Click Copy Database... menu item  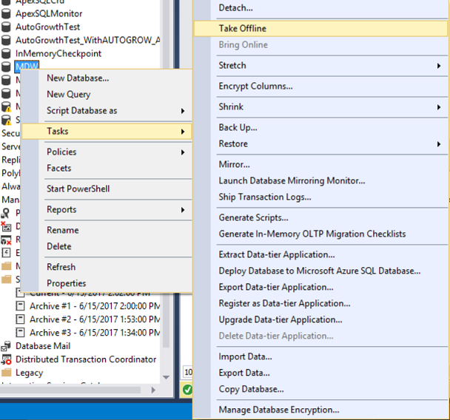(x=251, y=389)
